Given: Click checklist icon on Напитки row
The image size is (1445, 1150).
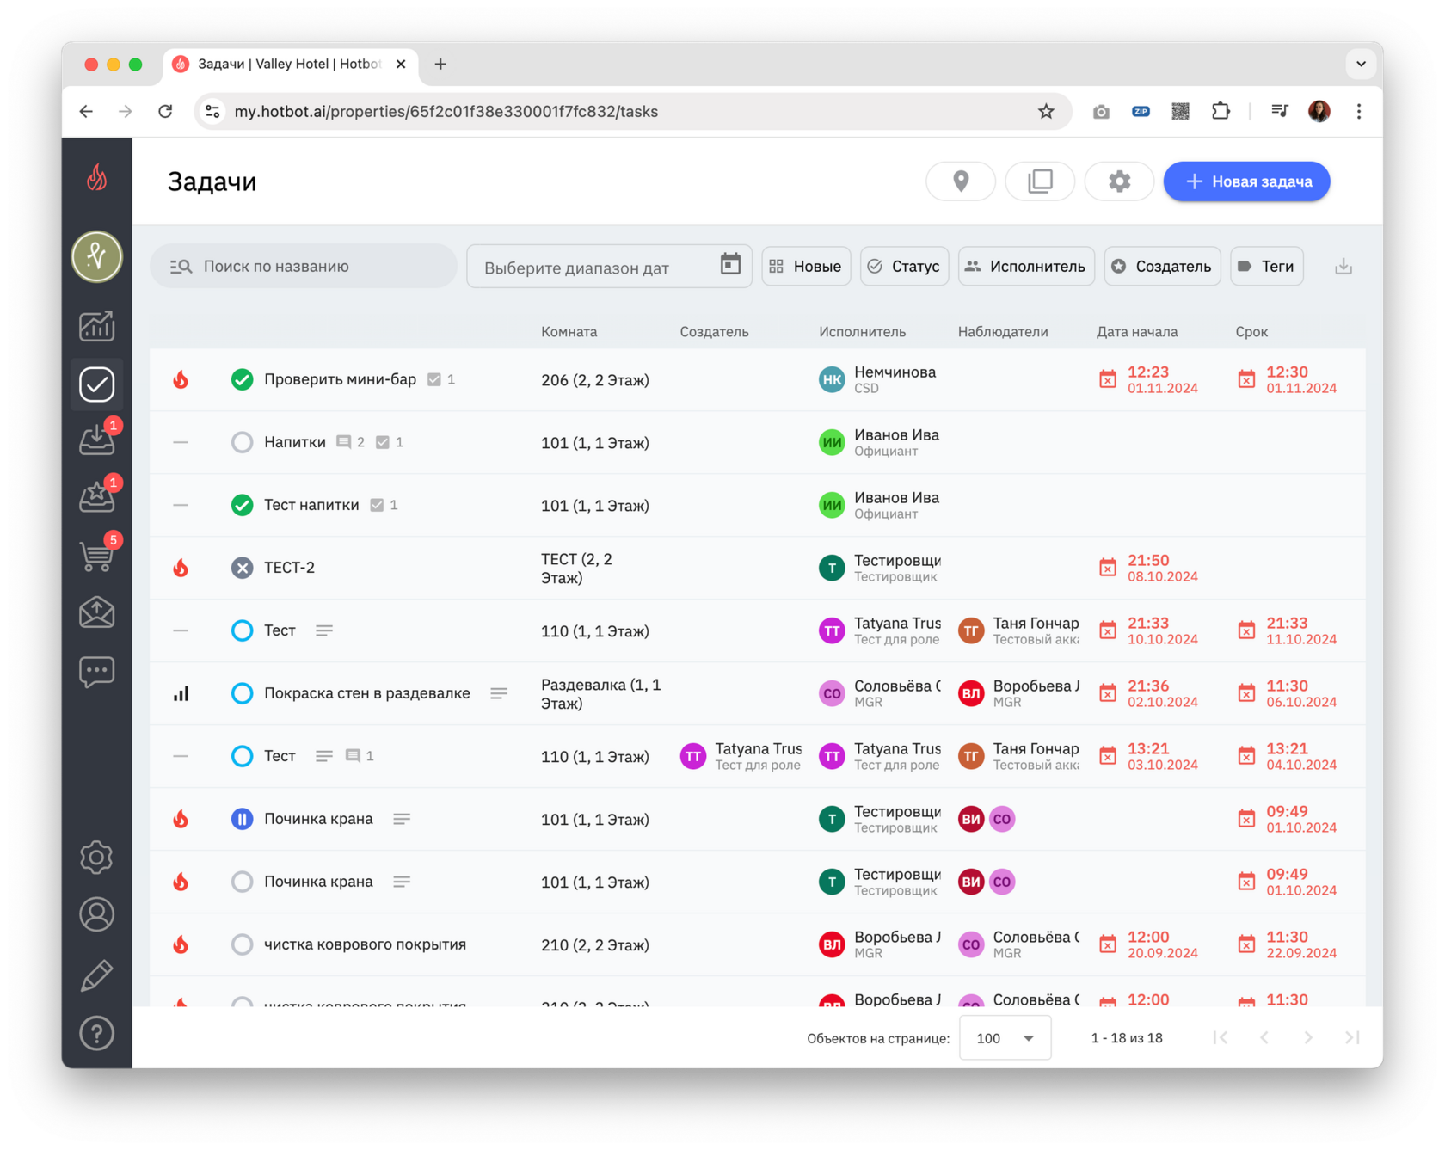Looking at the screenshot, I should tap(383, 442).
